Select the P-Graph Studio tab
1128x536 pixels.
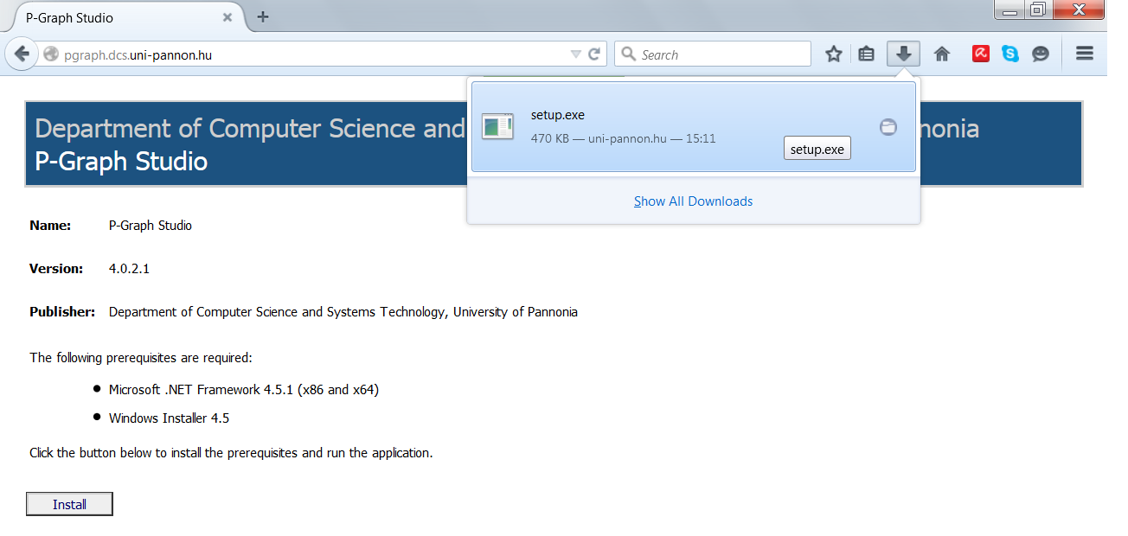pos(112,17)
